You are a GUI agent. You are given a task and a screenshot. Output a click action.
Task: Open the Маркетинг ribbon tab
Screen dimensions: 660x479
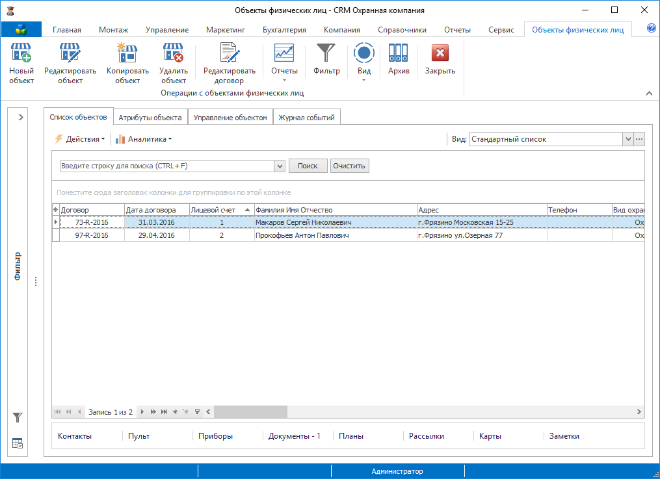[226, 30]
